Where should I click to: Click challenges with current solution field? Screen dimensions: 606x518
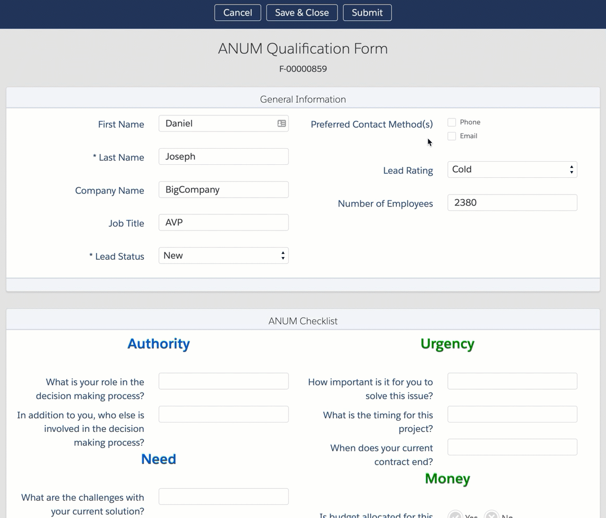[223, 497]
